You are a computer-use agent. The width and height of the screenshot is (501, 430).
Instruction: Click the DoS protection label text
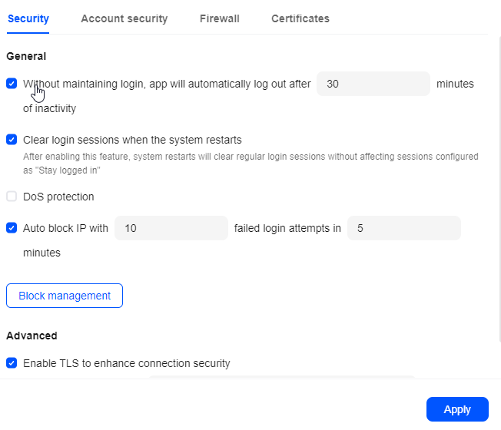[x=58, y=197]
